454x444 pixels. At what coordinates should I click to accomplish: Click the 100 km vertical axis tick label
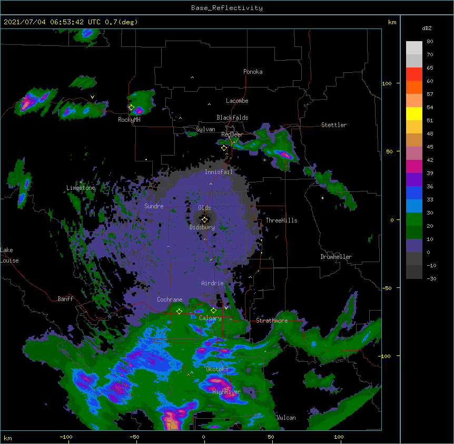click(x=387, y=83)
